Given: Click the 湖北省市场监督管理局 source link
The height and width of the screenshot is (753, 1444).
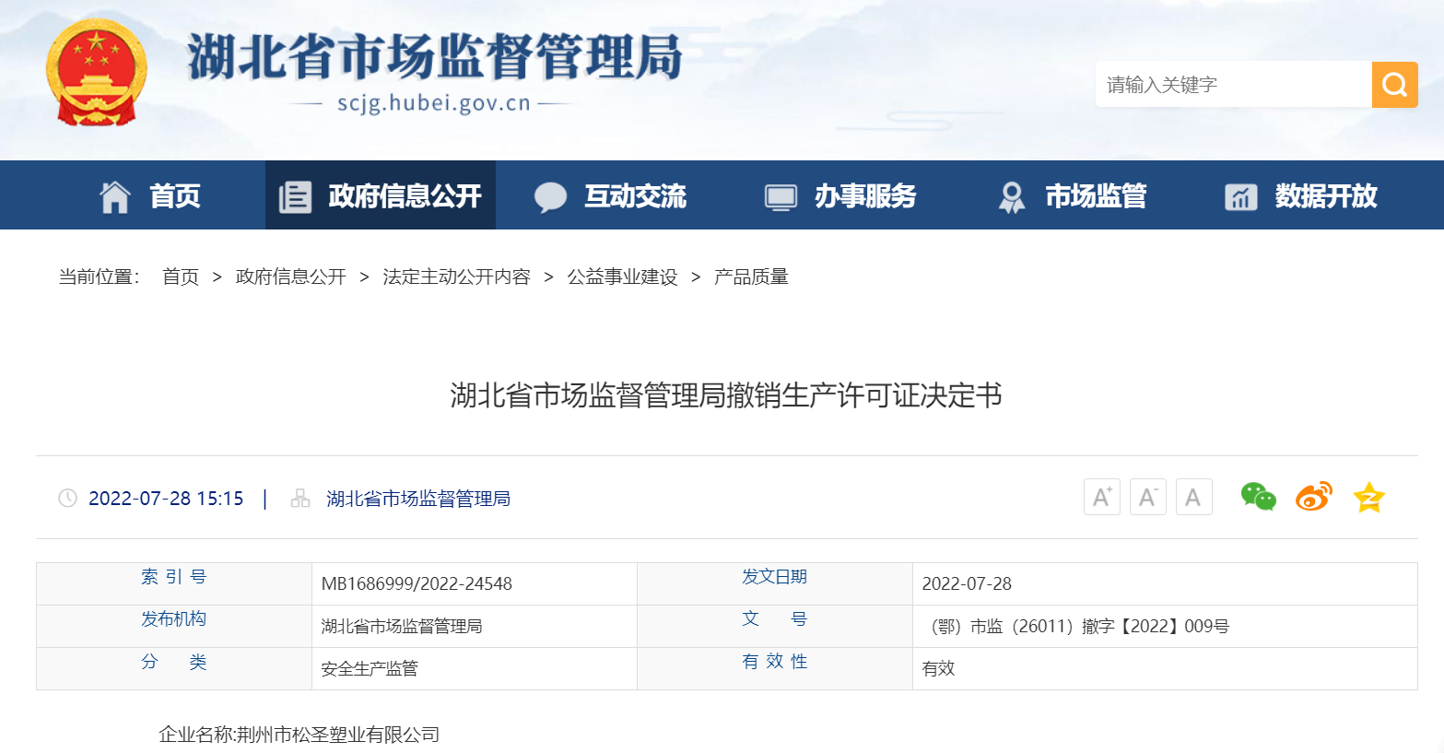Looking at the screenshot, I should coord(418,499).
